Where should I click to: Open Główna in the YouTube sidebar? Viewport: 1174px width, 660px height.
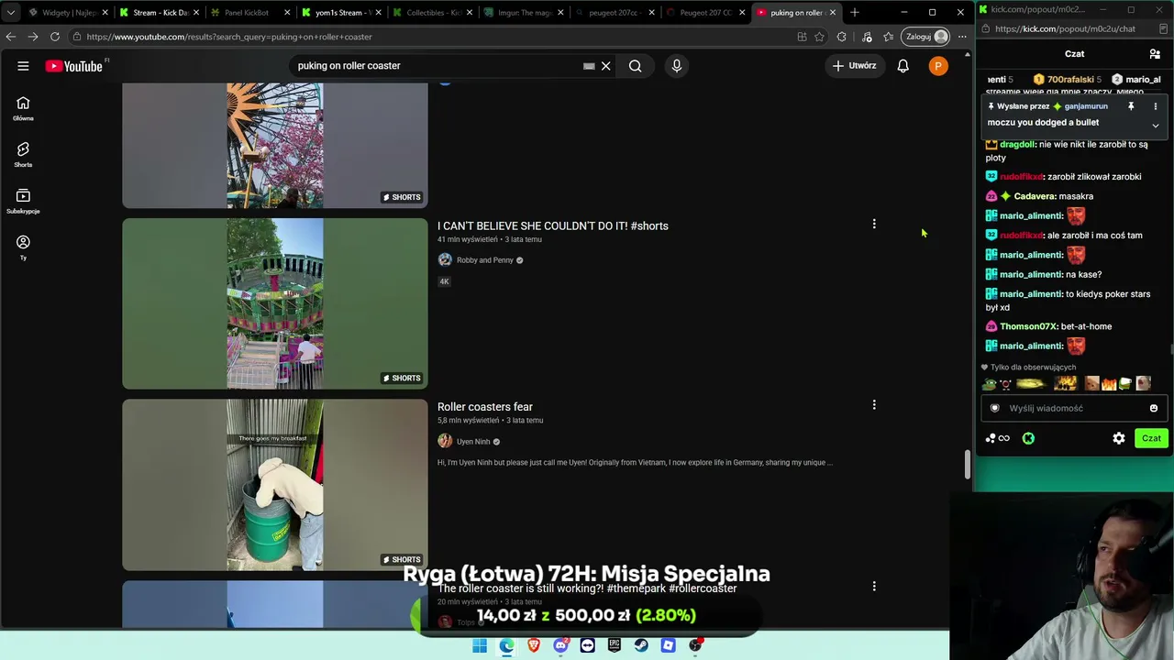(x=23, y=109)
